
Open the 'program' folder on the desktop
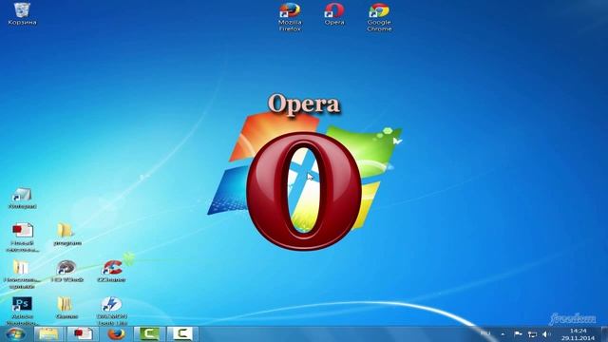(x=67, y=235)
